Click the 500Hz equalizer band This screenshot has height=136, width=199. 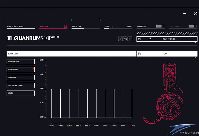[87, 103]
